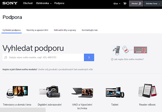Click the Hledat search button
162x112 pixels.
[x=136, y=4]
